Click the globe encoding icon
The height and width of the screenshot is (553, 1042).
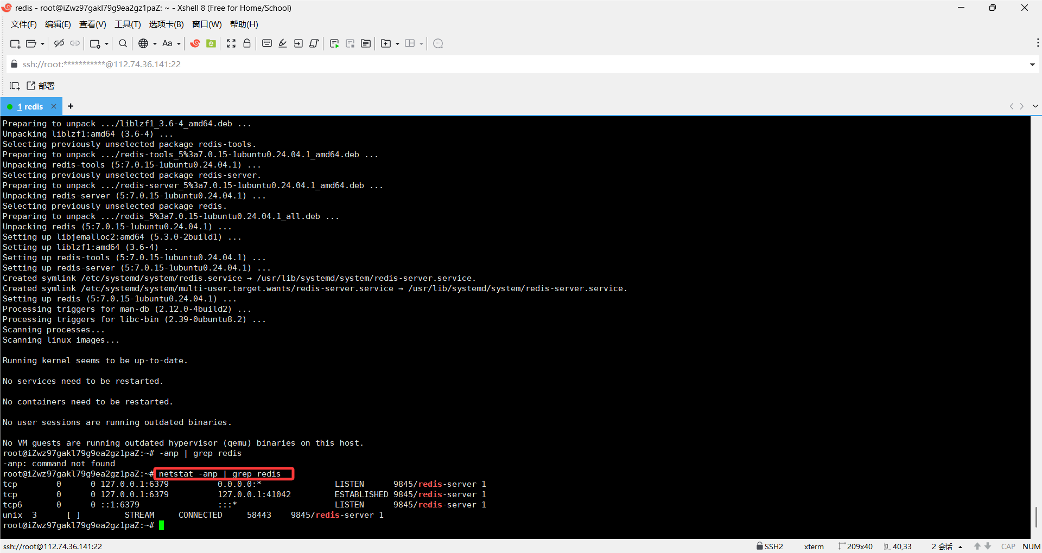(143, 43)
